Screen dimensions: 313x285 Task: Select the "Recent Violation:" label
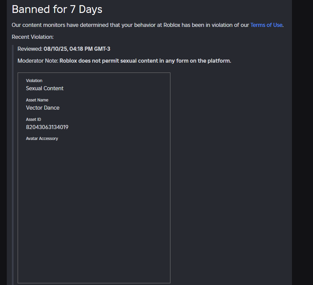pyautogui.click(x=33, y=37)
